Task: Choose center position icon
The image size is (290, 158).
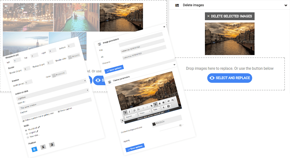Action: pos(43,146)
